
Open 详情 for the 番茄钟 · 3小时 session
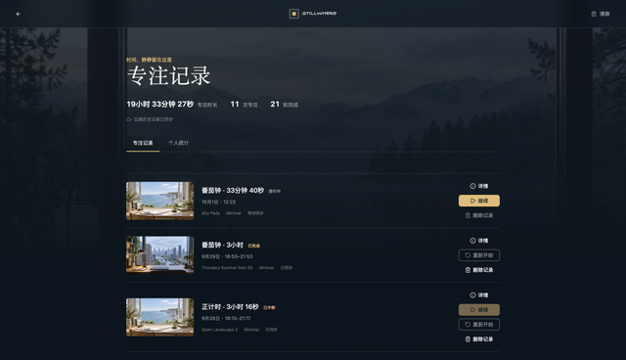point(478,241)
